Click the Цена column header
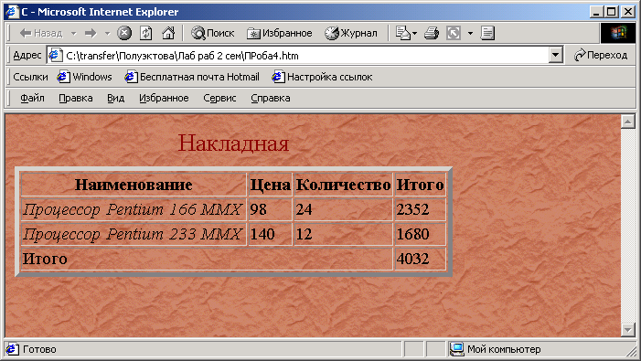Image resolution: width=641 pixels, height=361 pixels. click(271, 185)
